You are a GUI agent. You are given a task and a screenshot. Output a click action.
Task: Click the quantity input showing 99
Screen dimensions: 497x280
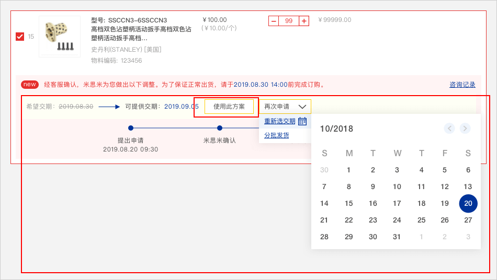click(289, 21)
